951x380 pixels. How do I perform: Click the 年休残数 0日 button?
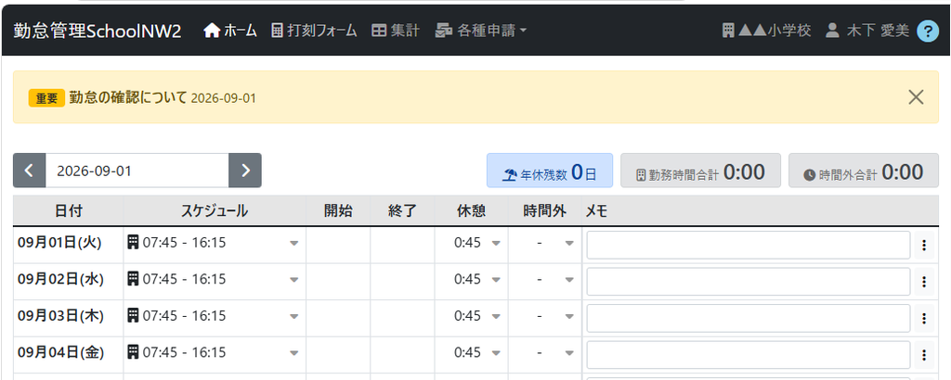(550, 171)
